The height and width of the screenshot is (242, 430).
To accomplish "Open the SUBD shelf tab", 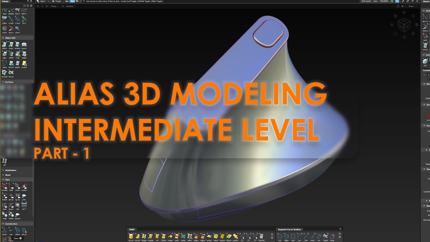I will pos(132,230).
